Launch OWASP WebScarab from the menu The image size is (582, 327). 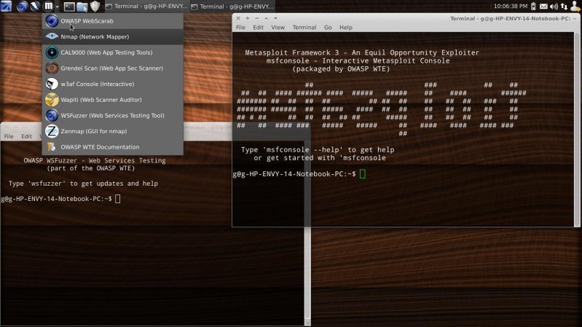coord(87,21)
